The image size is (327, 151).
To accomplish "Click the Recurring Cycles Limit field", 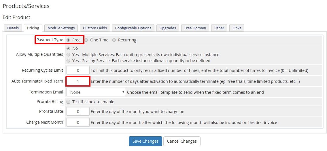I will pos(78,70).
